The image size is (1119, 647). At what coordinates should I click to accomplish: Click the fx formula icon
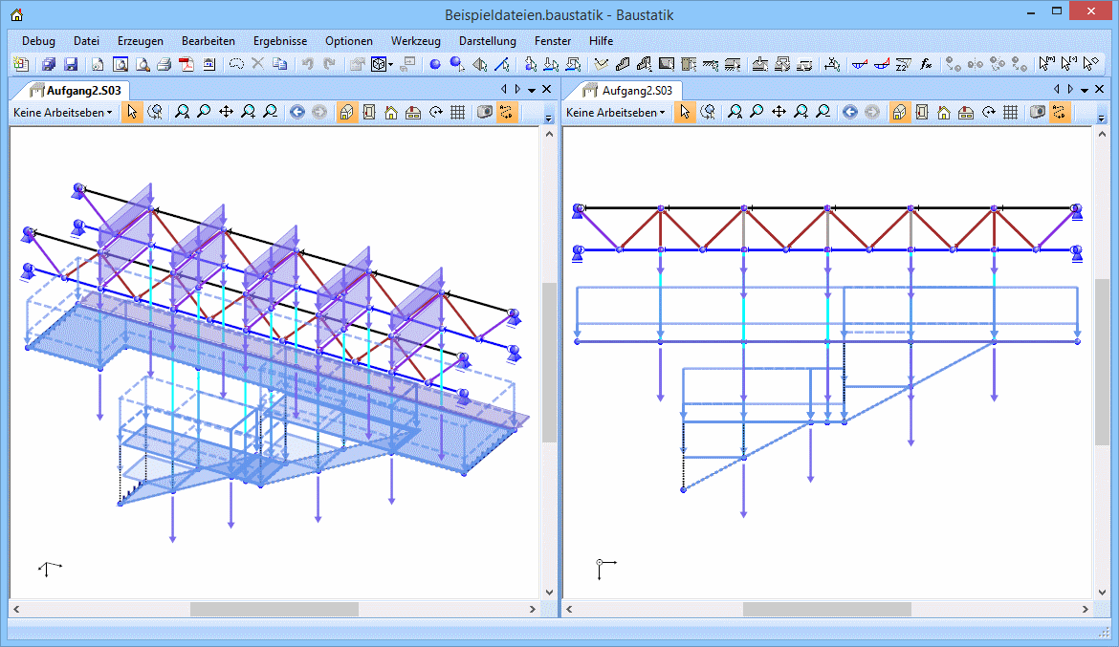point(926,64)
